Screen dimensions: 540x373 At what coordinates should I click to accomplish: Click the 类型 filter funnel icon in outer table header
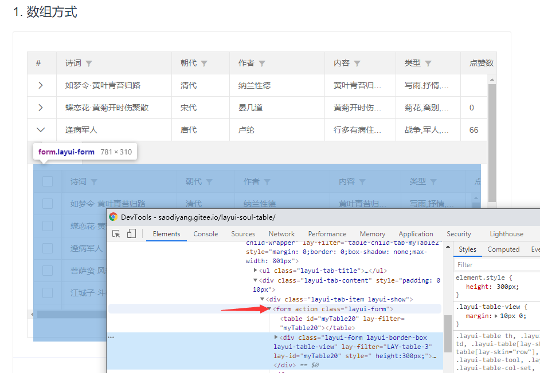click(x=428, y=64)
